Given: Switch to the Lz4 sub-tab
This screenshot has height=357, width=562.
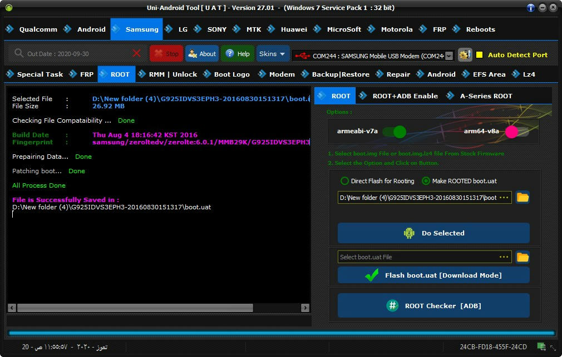Looking at the screenshot, I should pos(524,74).
